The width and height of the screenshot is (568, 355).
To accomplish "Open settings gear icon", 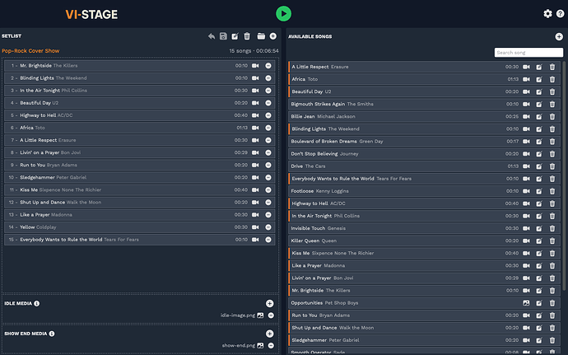I will click(x=547, y=14).
